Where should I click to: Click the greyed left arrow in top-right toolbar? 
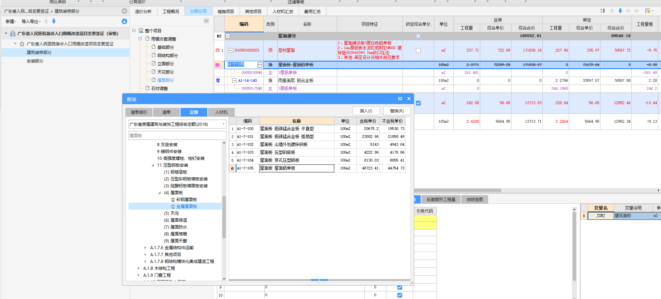(x=628, y=11)
